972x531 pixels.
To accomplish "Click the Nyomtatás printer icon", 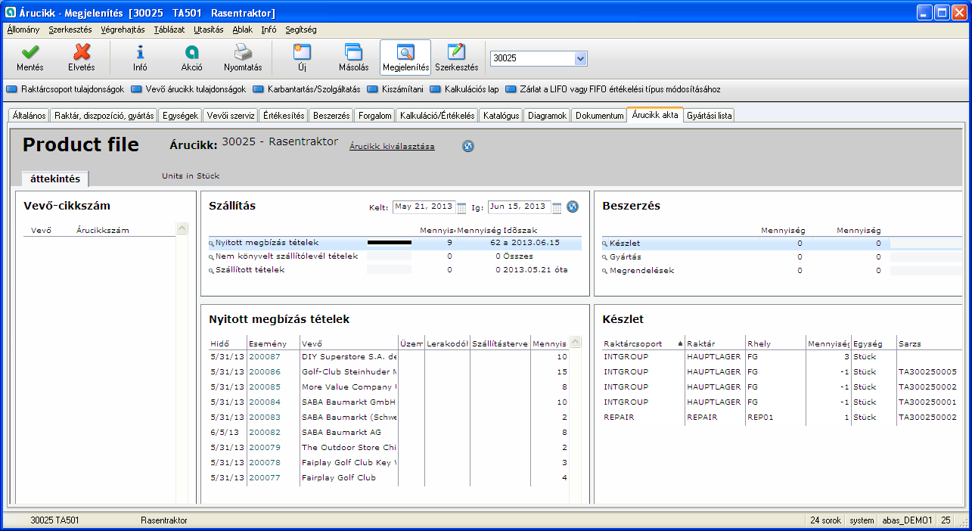I will [242, 52].
